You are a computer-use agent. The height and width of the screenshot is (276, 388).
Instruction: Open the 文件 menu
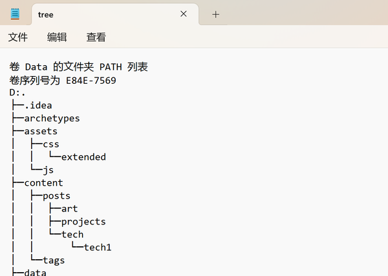pos(18,37)
